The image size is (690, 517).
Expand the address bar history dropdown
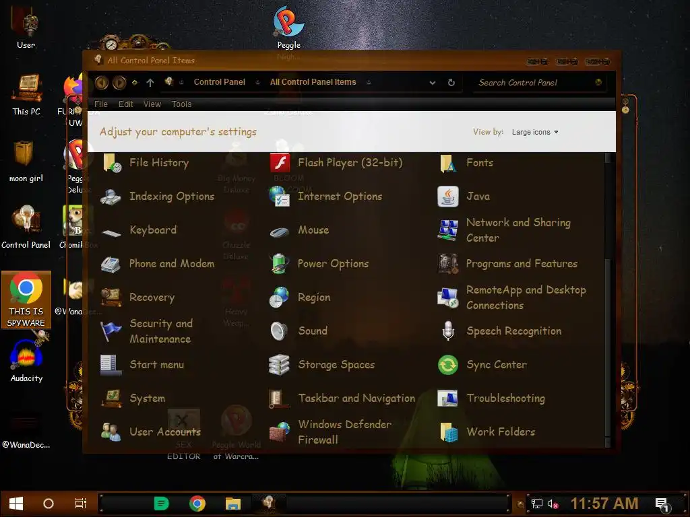click(x=432, y=83)
